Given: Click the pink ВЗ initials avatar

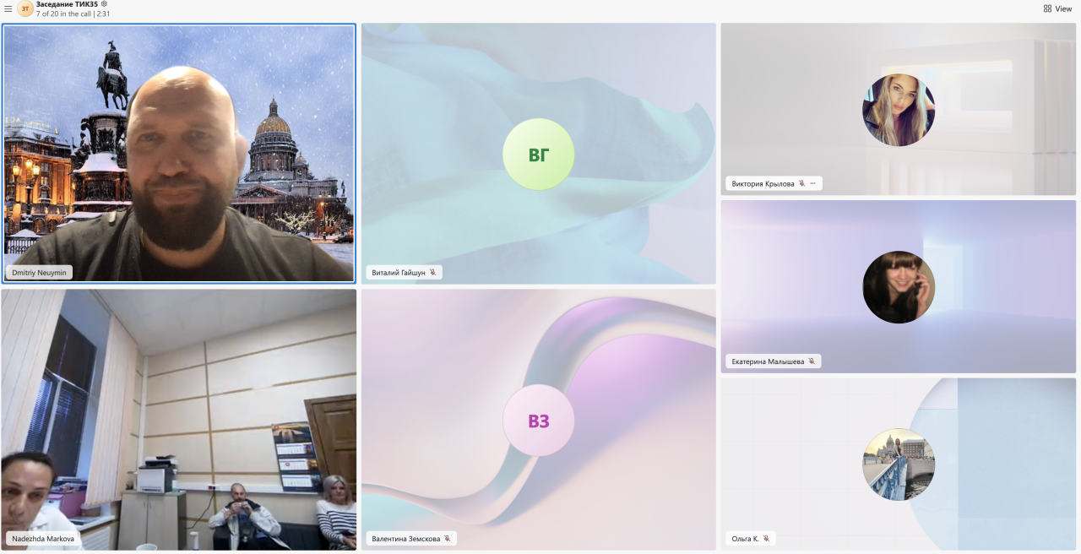Looking at the screenshot, I should coord(538,421).
